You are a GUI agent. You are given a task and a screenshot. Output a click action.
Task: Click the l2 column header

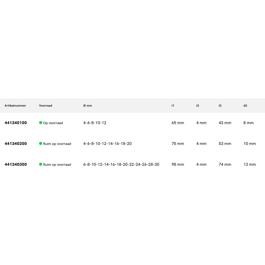[198, 105]
